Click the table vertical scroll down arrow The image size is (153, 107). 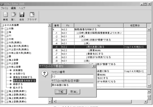tap(149, 86)
